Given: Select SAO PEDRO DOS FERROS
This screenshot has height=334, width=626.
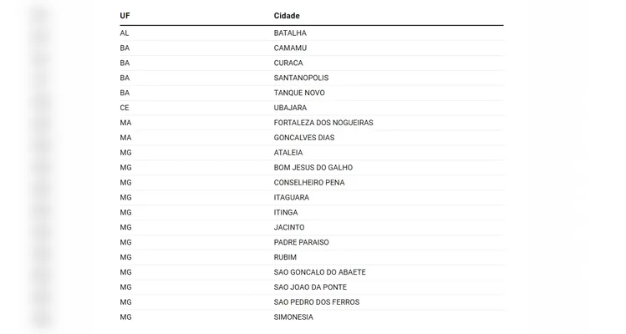Looking at the screenshot, I should (317, 302).
